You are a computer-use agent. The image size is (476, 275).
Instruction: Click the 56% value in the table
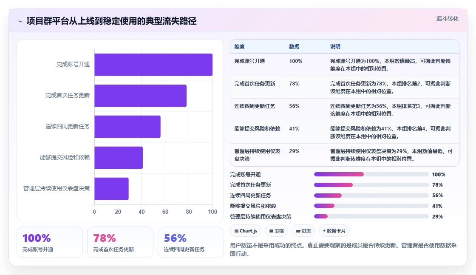294,106
